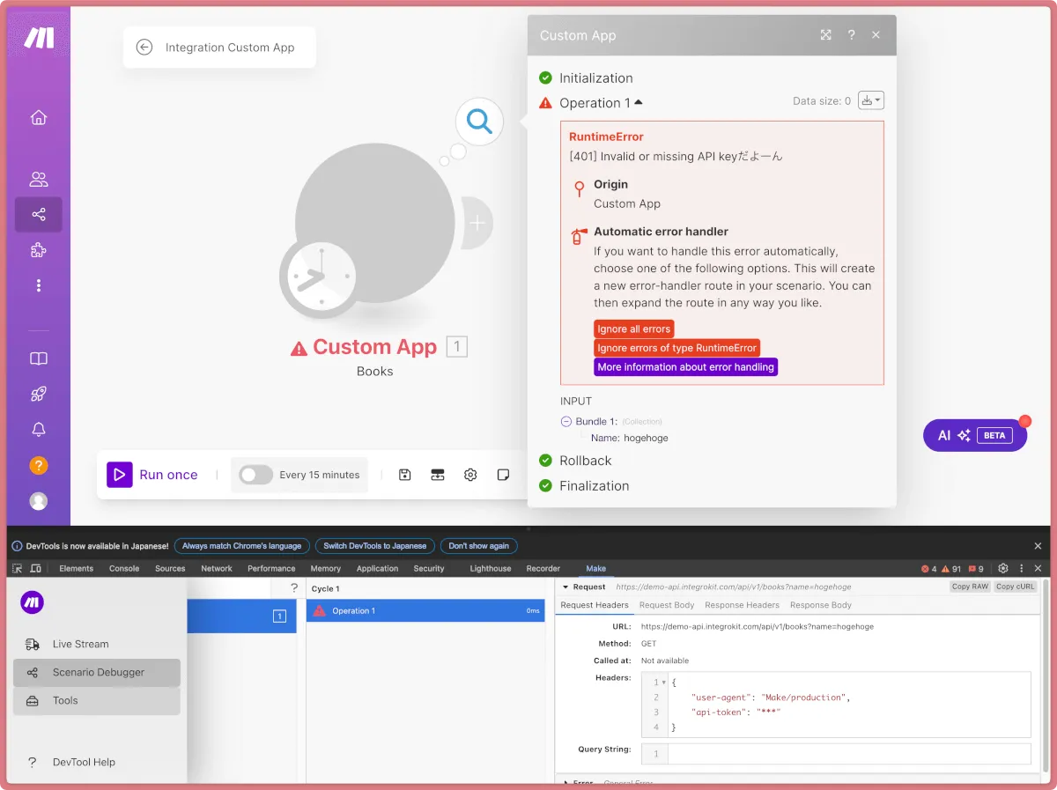Dismiss the DevTools language banner
Screen dimensions: 1057x790
[x=1038, y=546]
